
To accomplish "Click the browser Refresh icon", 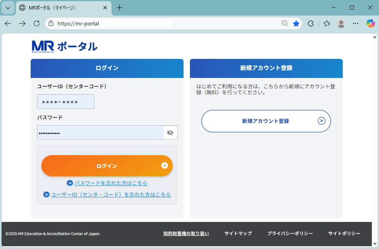I will pyautogui.click(x=37, y=23).
